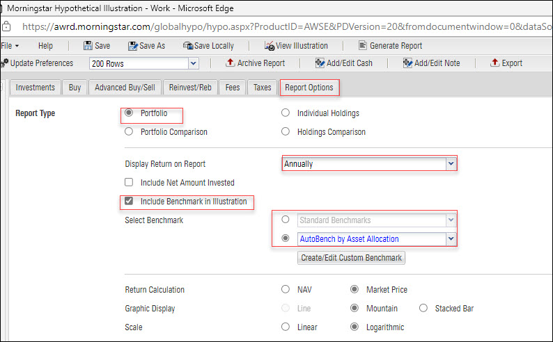Click the Add/Edit Cash icon
This screenshot has height=342, width=553.
[320, 63]
